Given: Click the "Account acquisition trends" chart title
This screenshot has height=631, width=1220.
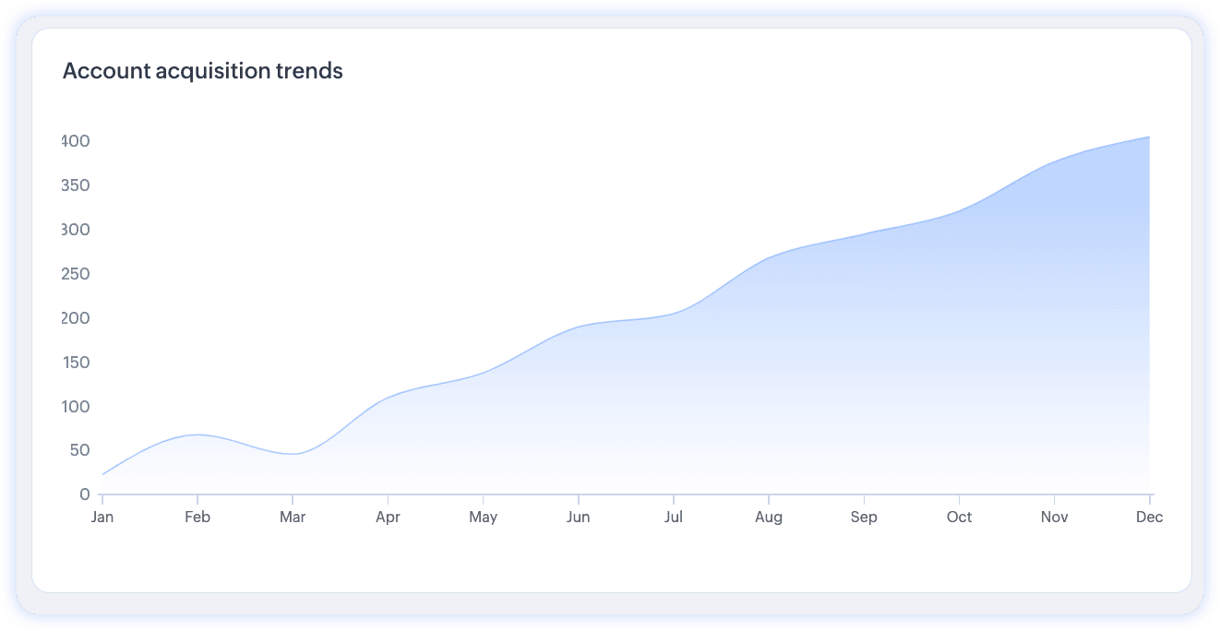Looking at the screenshot, I should 202,71.
